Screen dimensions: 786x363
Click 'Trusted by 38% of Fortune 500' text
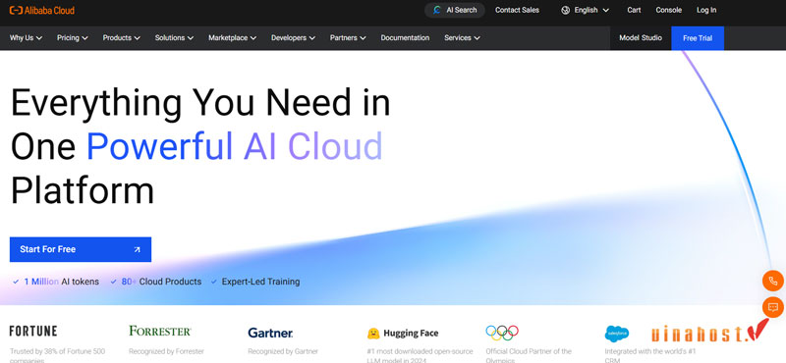pos(57,351)
